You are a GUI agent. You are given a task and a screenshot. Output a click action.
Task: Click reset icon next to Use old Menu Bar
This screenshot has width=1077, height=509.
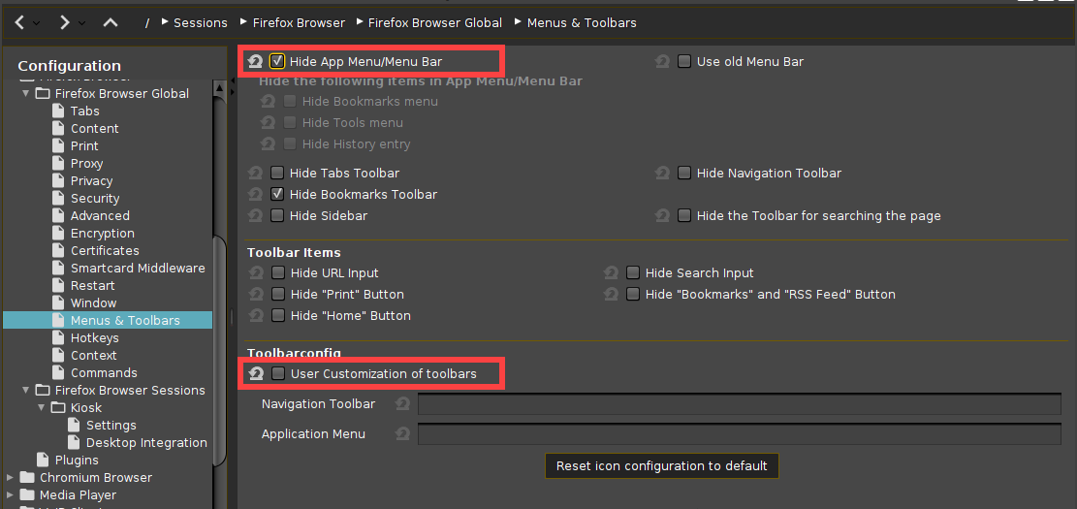662,62
